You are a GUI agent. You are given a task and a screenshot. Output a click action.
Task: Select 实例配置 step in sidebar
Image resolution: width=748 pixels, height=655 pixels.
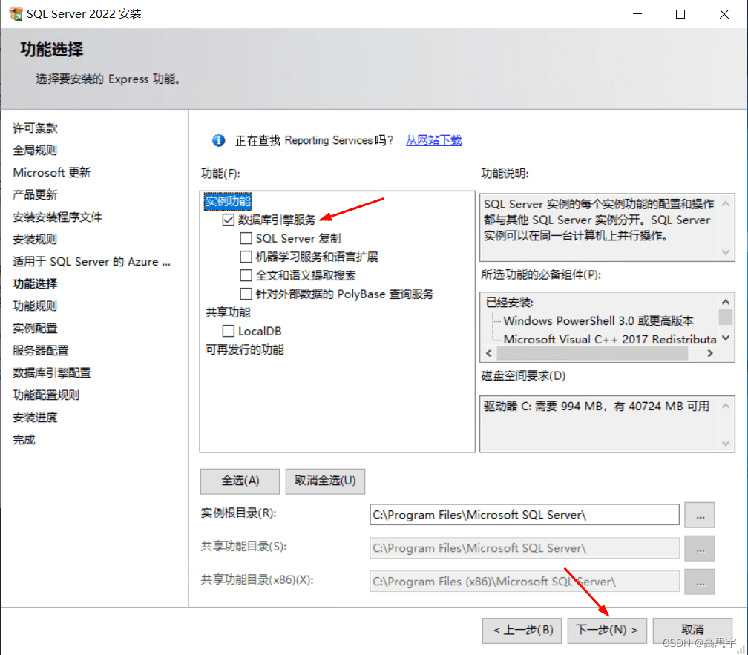(36, 329)
